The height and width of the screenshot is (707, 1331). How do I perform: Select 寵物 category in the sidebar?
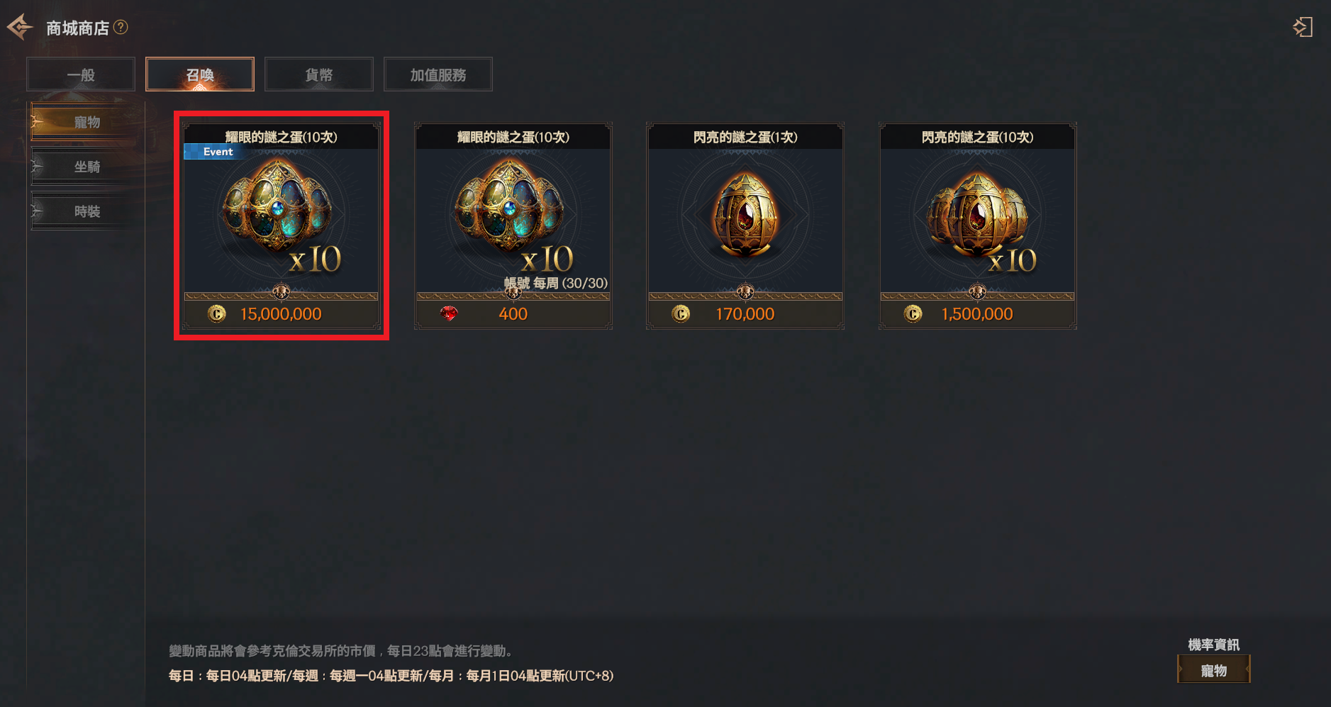tap(86, 123)
